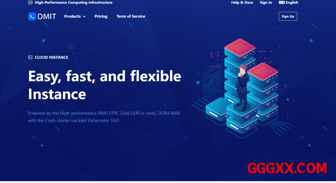Click the DMIT terminal logo icon
This screenshot has height=183, width=336.
tap(32, 16)
